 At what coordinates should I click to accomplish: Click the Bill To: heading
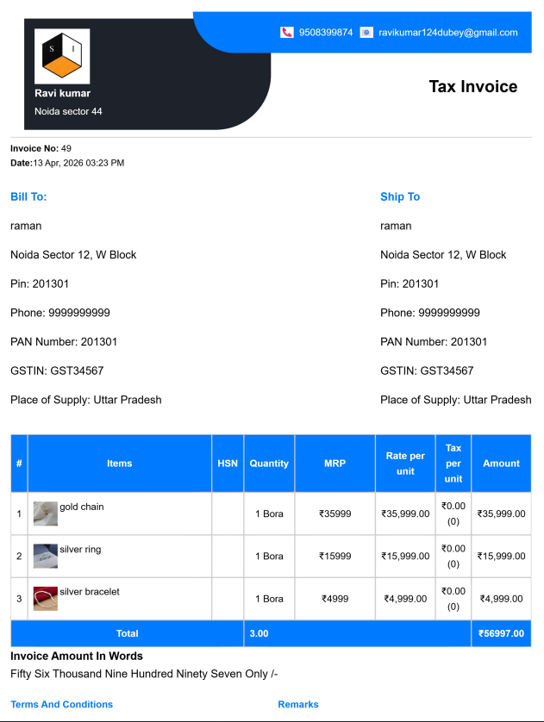click(x=28, y=196)
